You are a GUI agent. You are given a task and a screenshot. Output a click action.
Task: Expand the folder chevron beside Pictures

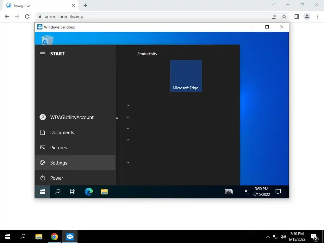pos(128,140)
